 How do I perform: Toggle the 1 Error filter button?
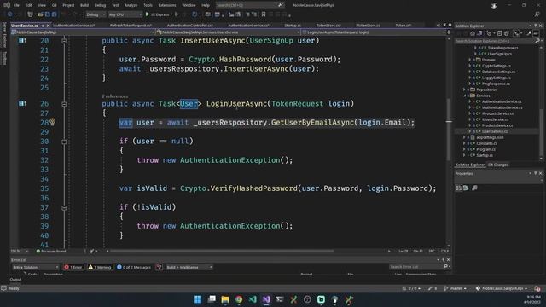(x=73, y=267)
